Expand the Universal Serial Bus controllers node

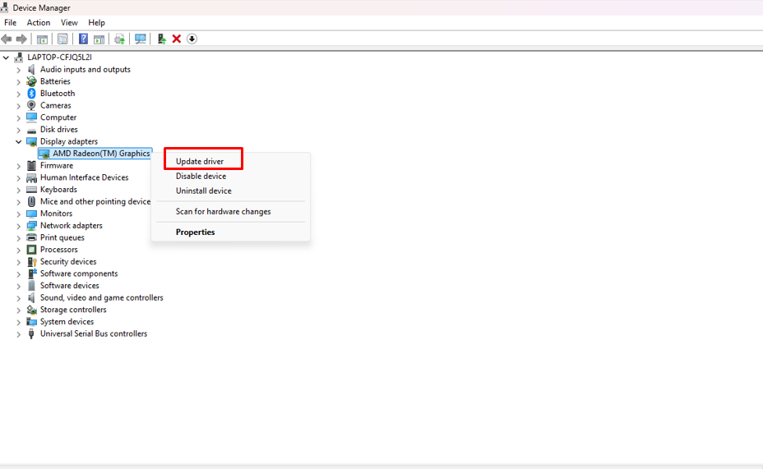[19, 334]
